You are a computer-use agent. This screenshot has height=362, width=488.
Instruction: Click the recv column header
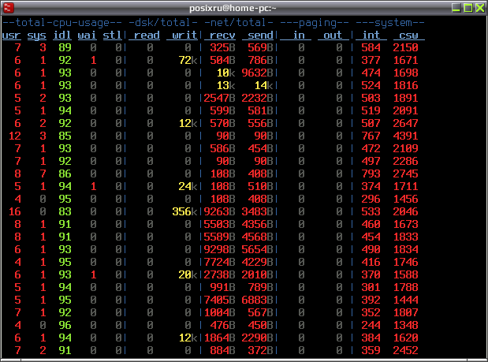[220, 35]
